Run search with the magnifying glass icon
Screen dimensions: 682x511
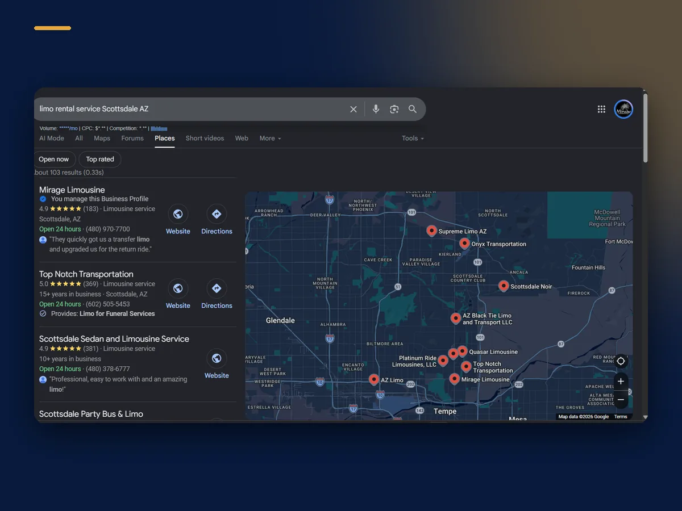(413, 109)
